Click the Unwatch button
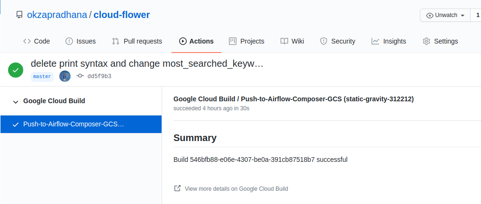Image resolution: width=481 pixels, height=204 pixels. tap(445, 15)
